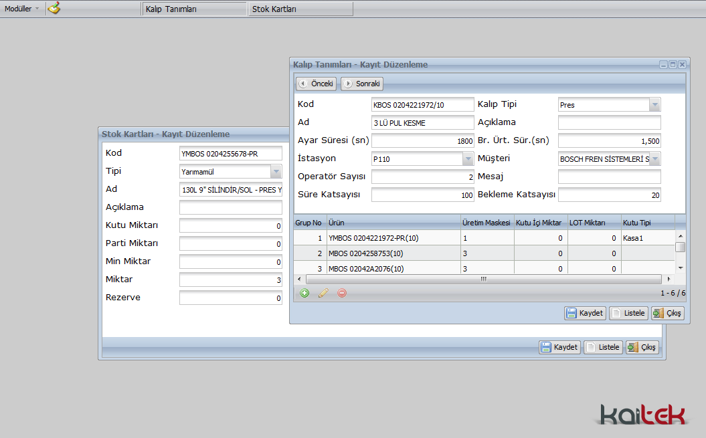Go to previous record with Önceki
706x438 pixels.
click(x=316, y=84)
